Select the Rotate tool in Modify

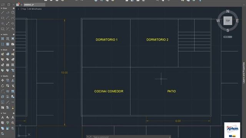pos(3,86)
